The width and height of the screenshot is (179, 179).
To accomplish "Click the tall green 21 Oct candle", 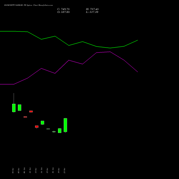I will tap(66, 125).
